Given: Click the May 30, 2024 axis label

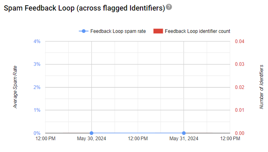Looking at the screenshot, I should pos(91,138).
